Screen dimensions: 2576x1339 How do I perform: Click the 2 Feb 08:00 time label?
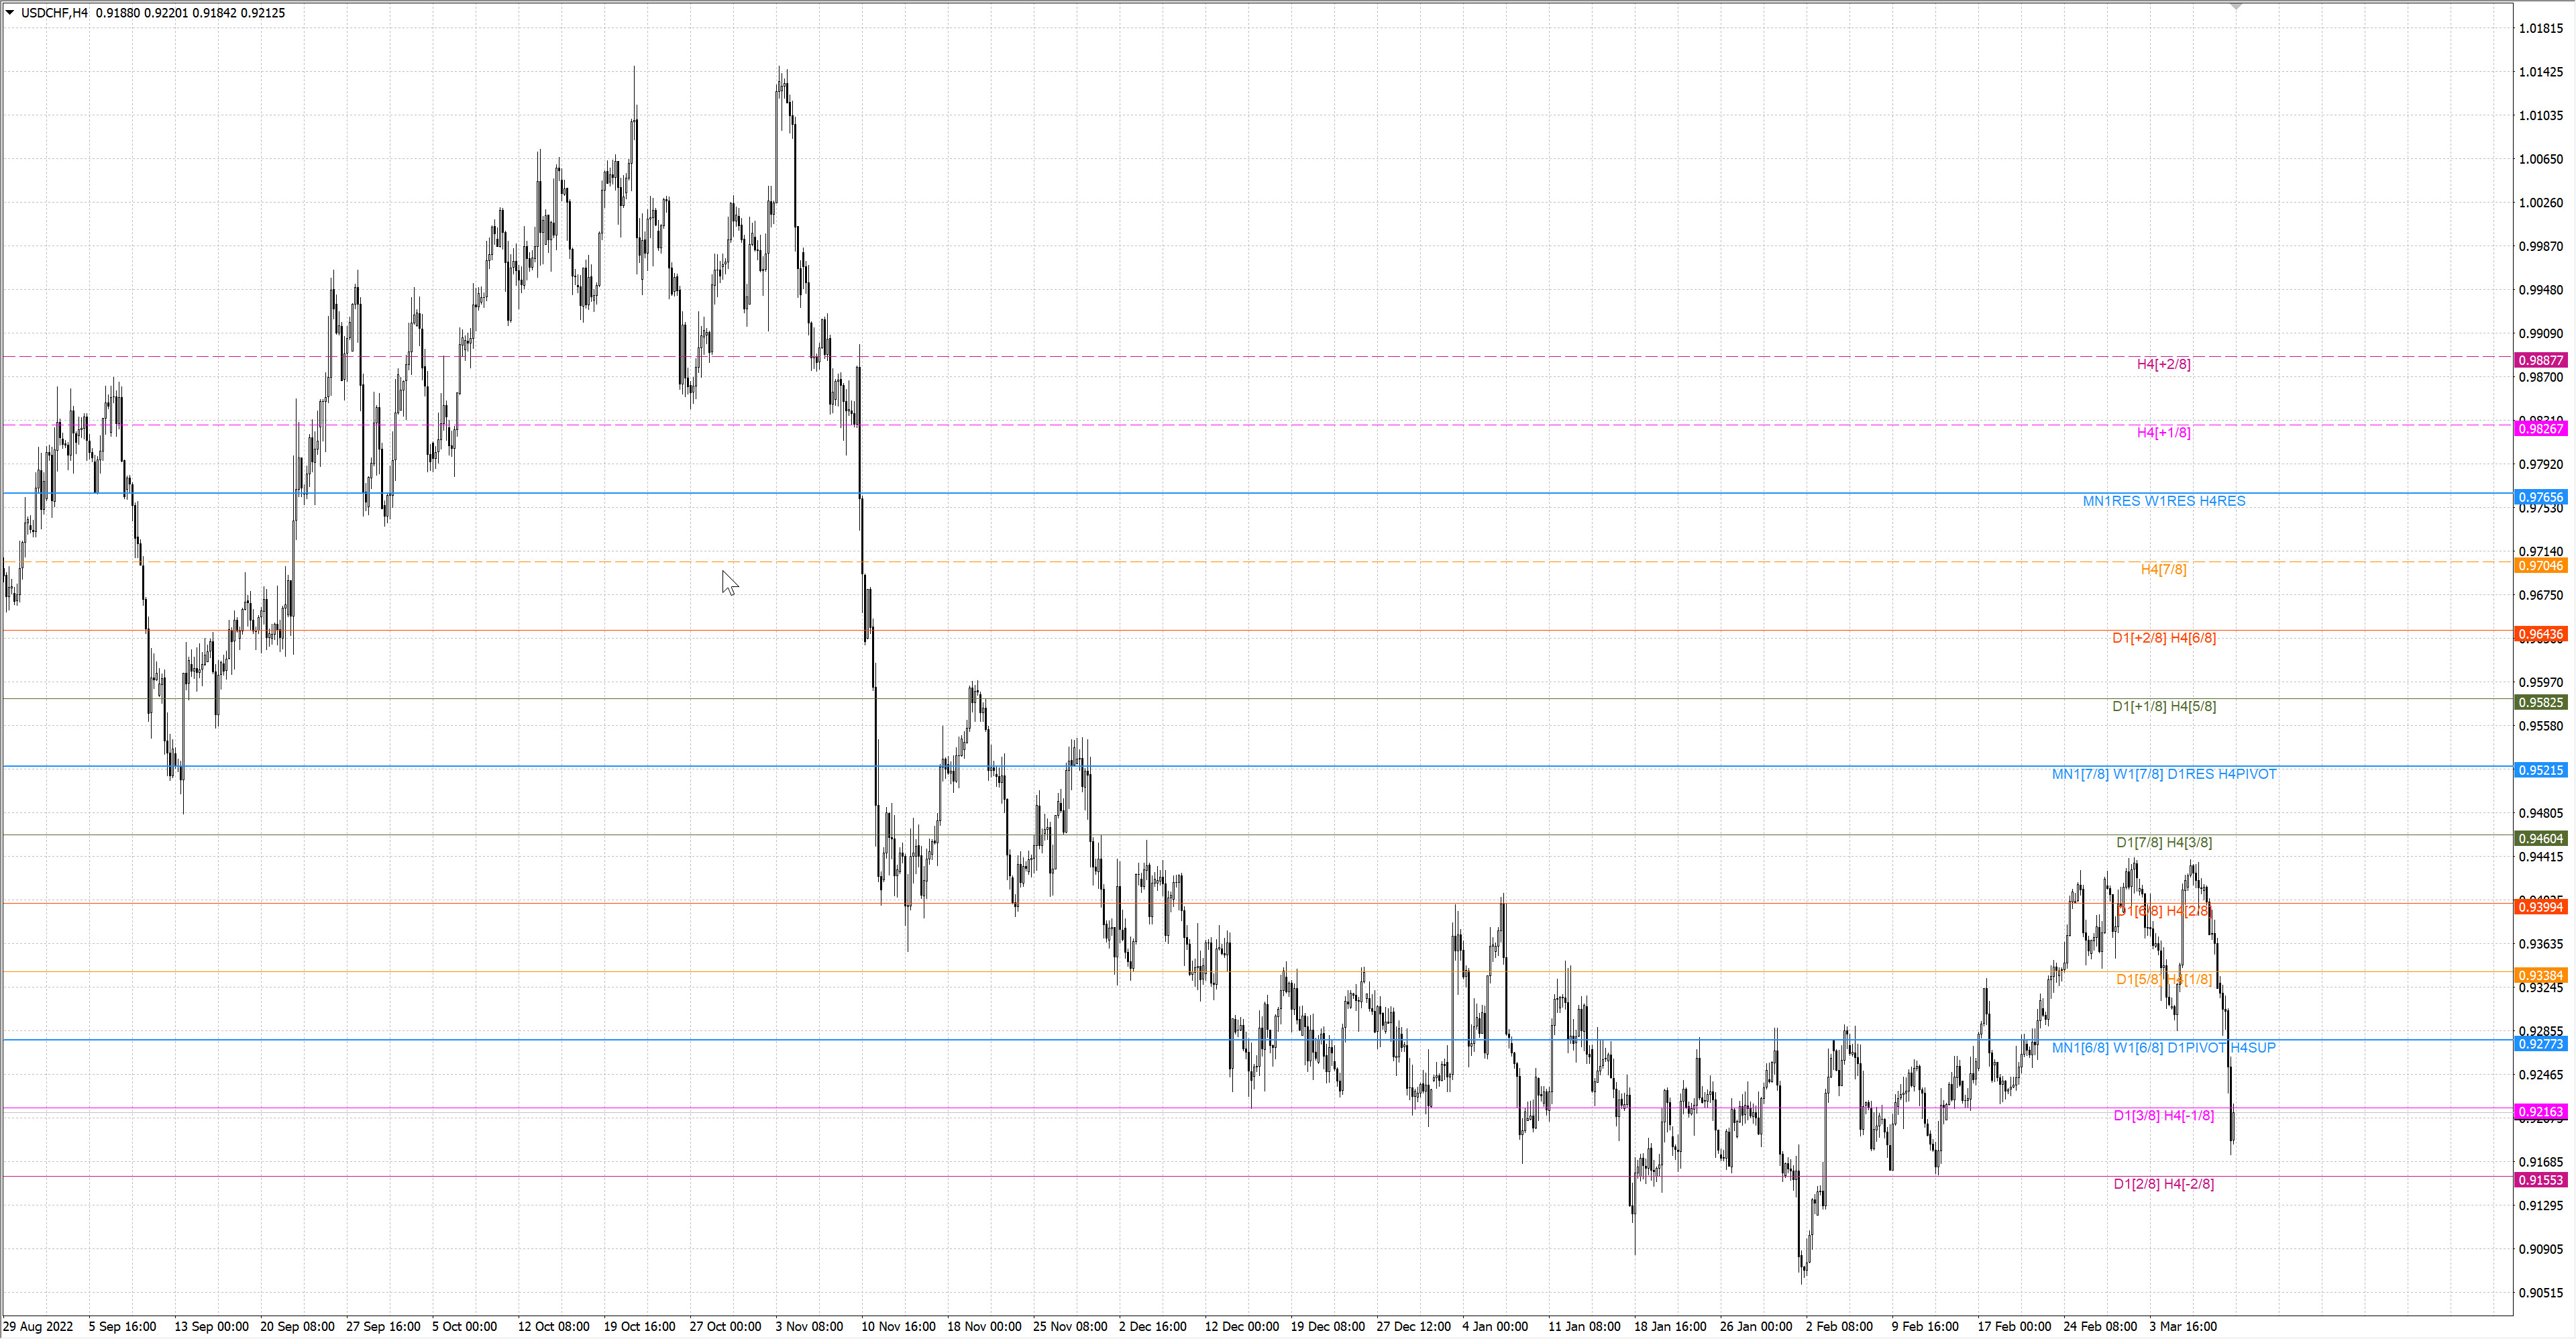(1839, 1327)
